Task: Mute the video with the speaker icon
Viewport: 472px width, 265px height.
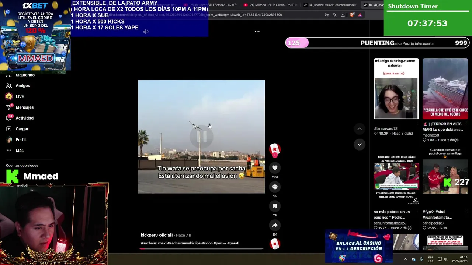Action: coord(146,32)
